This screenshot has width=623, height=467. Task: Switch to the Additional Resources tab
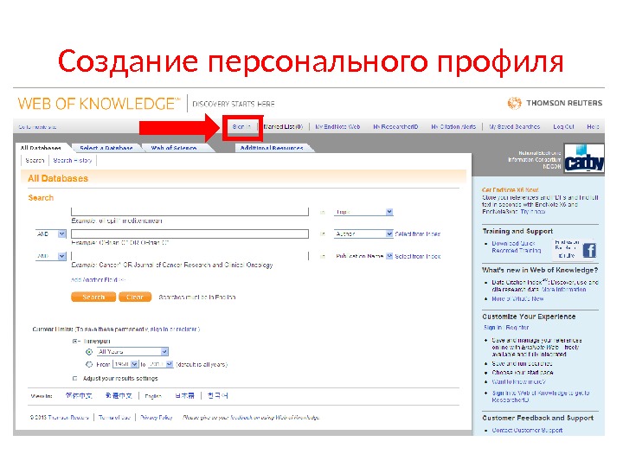272,148
